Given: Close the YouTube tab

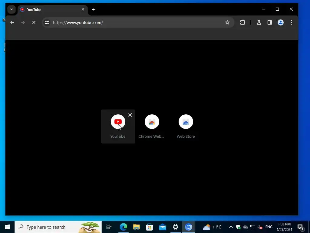Looking at the screenshot, I should (83, 9).
